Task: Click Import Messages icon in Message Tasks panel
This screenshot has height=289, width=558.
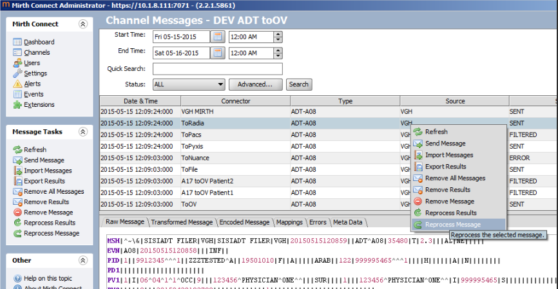Action: pos(17,171)
